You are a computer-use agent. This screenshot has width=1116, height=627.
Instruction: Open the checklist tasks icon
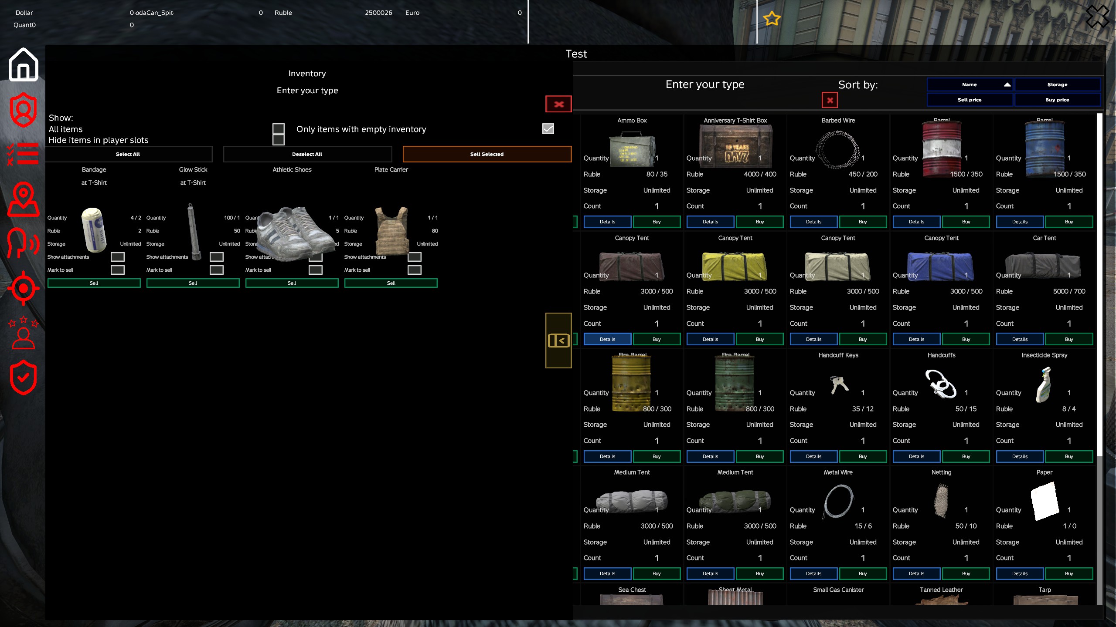coord(23,154)
